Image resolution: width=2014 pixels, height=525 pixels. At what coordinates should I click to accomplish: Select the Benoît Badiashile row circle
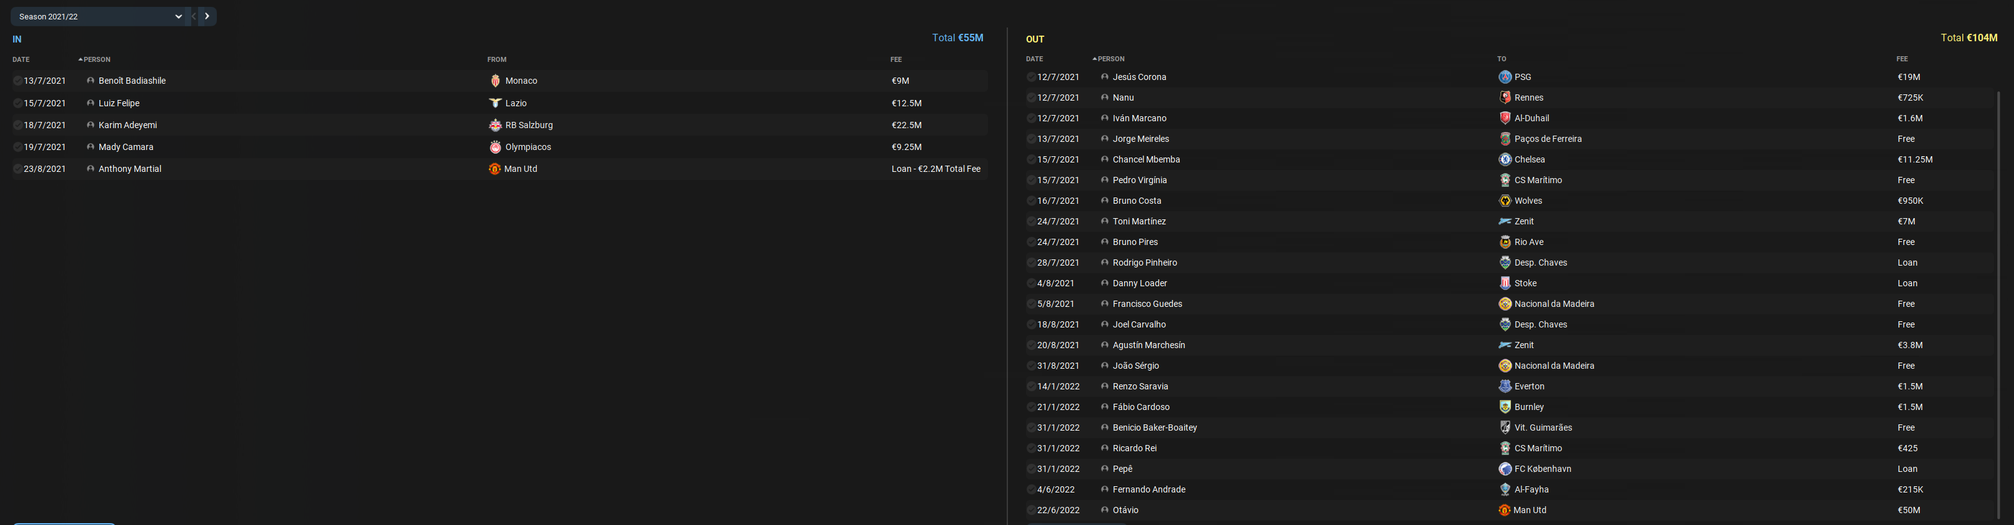(x=18, y=81)
